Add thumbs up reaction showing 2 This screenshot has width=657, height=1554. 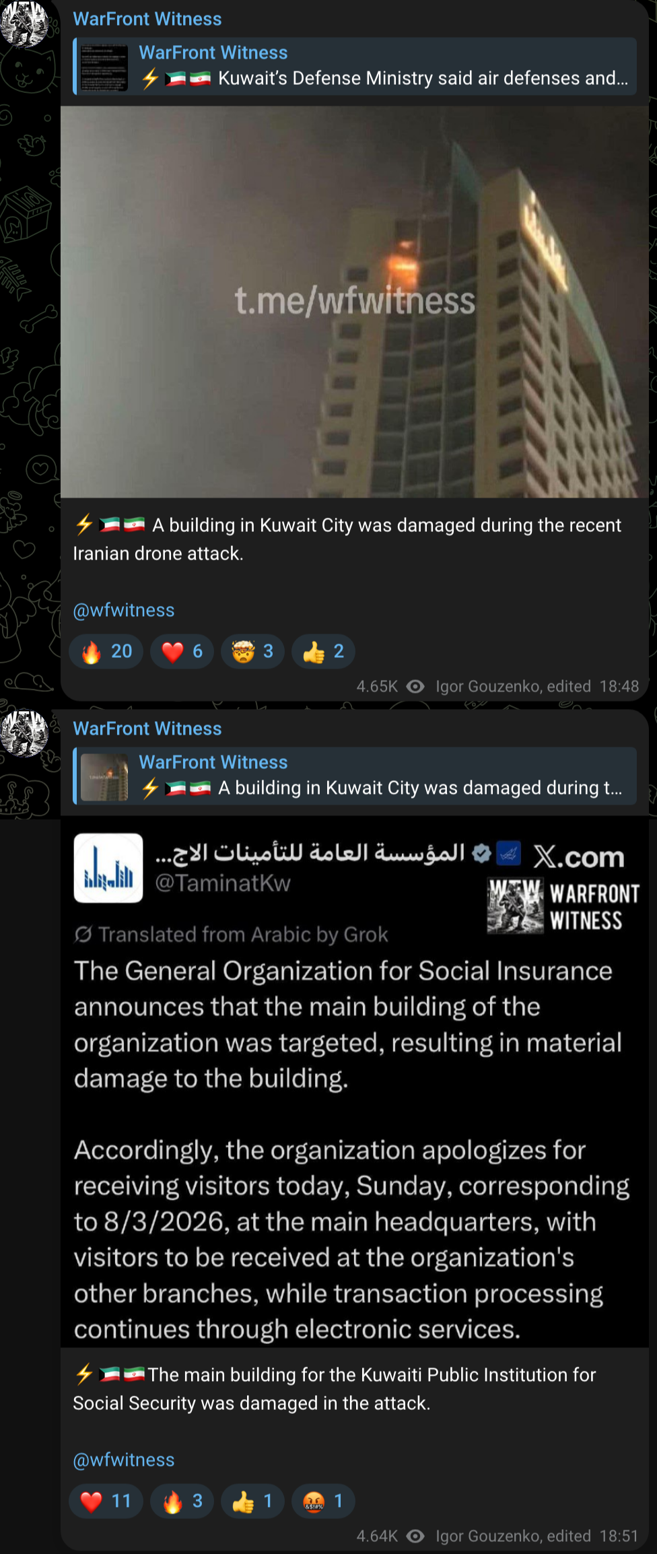pos(323,652)
